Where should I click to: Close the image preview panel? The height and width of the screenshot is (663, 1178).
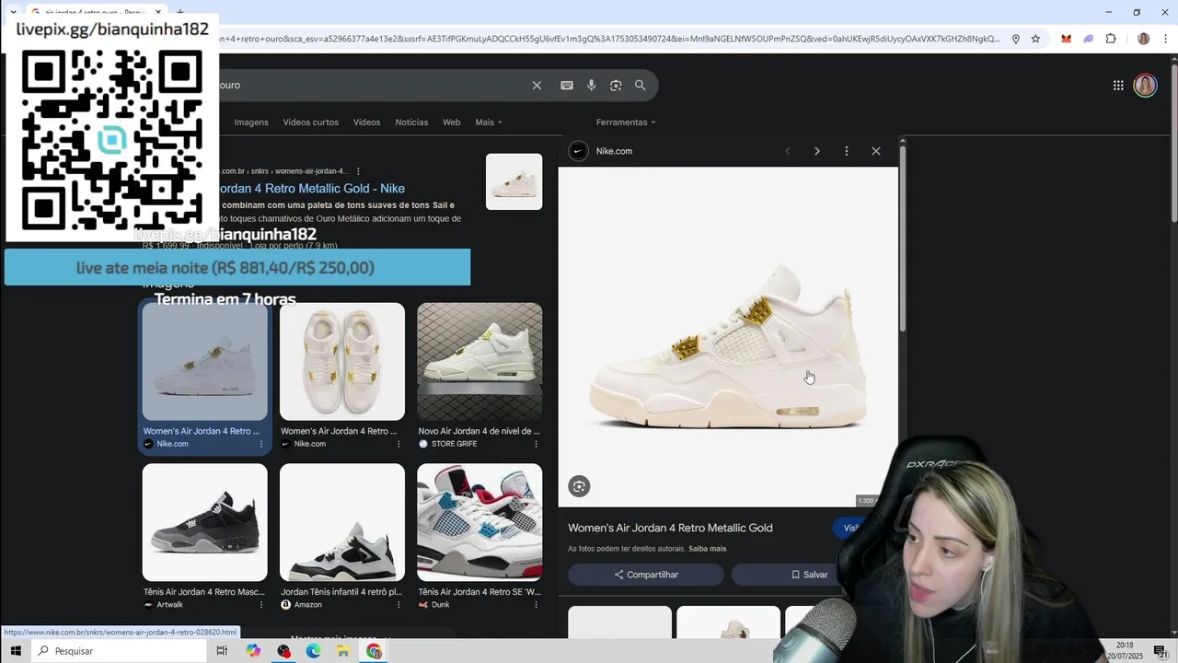click(x=876, y=151)
